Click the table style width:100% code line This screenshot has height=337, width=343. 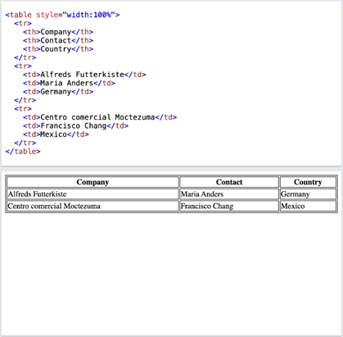[x=62, y=15]
